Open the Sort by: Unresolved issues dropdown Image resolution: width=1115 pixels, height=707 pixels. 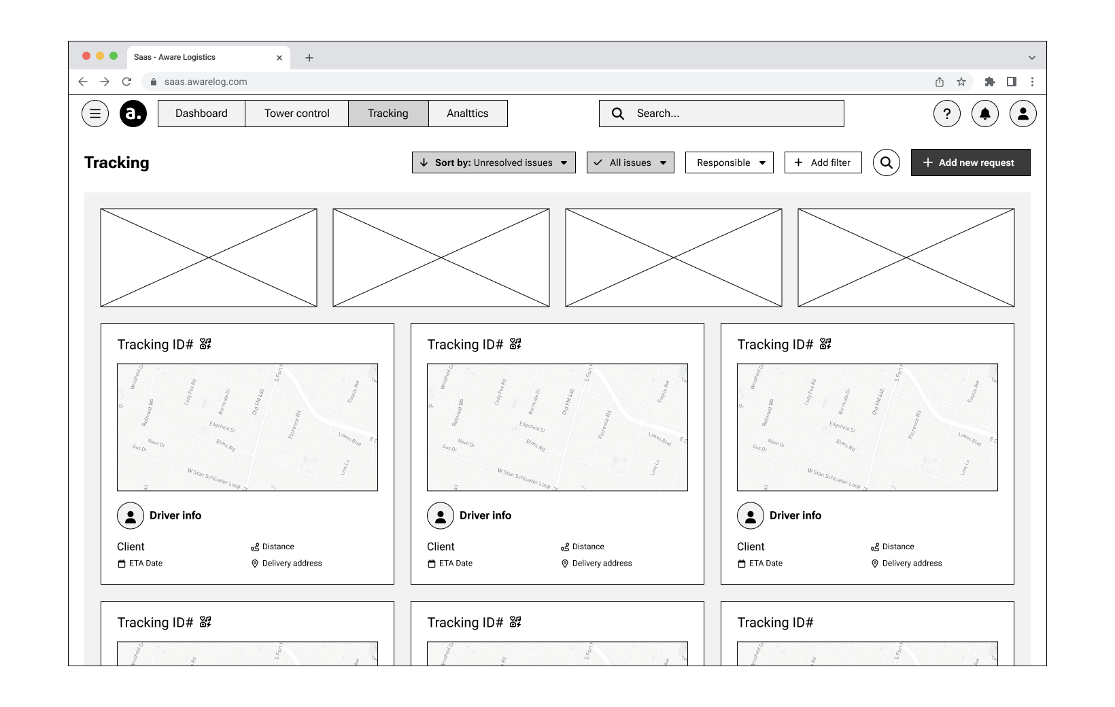494,162
